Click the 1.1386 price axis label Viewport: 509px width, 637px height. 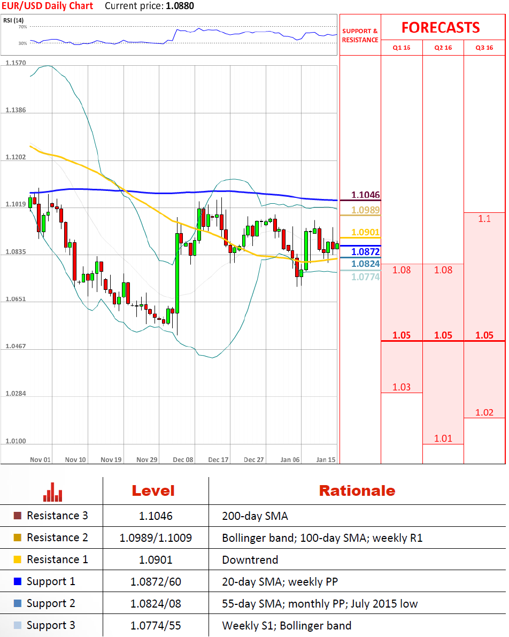(16, 110)
